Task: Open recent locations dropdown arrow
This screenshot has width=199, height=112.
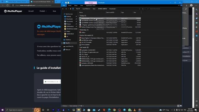Action: click(x=68, y=9)
